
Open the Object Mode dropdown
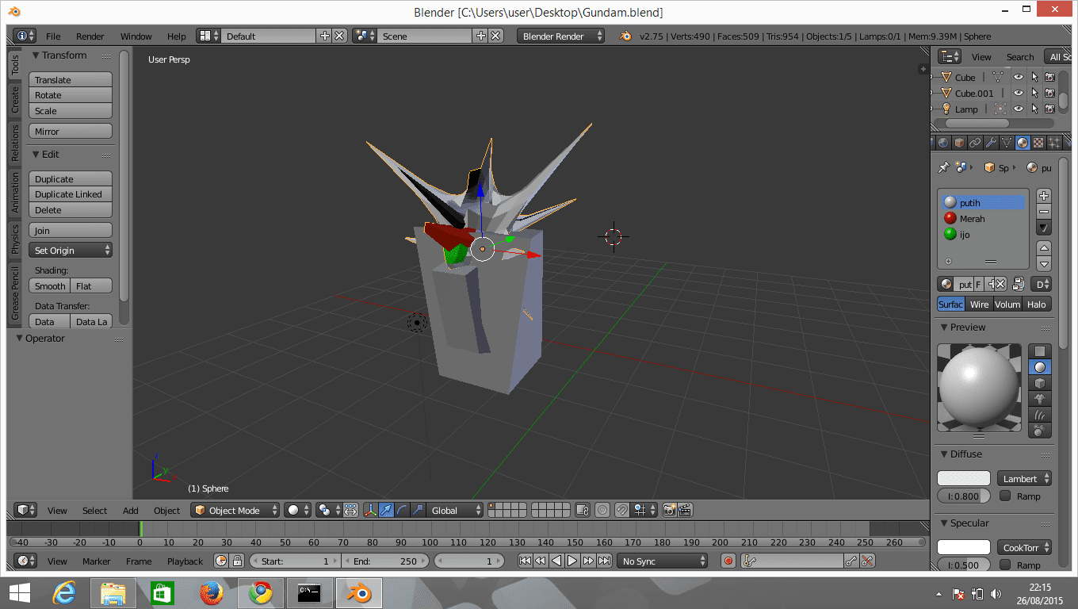pyautogui.click(x=235, y=511)
